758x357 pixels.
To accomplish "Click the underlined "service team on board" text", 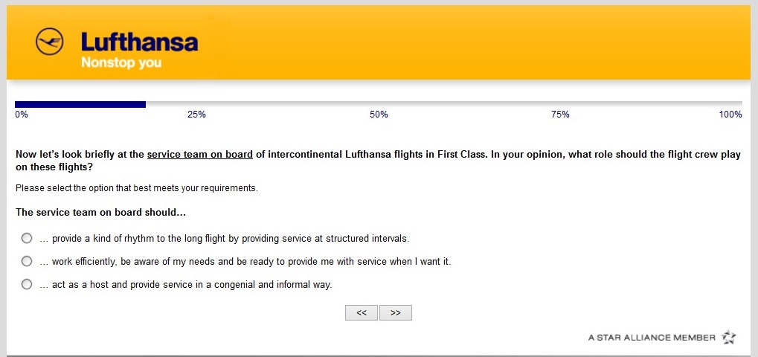I will point(200,155).
